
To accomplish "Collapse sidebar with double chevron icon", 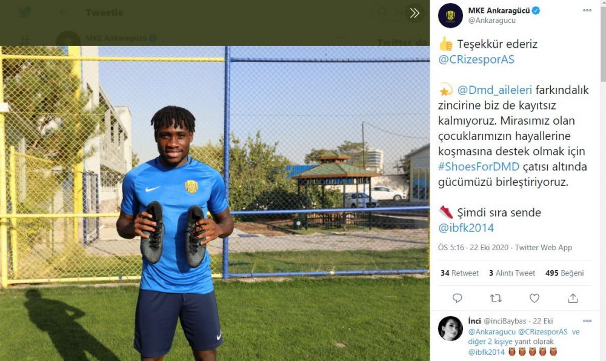I will pos(415,13).
